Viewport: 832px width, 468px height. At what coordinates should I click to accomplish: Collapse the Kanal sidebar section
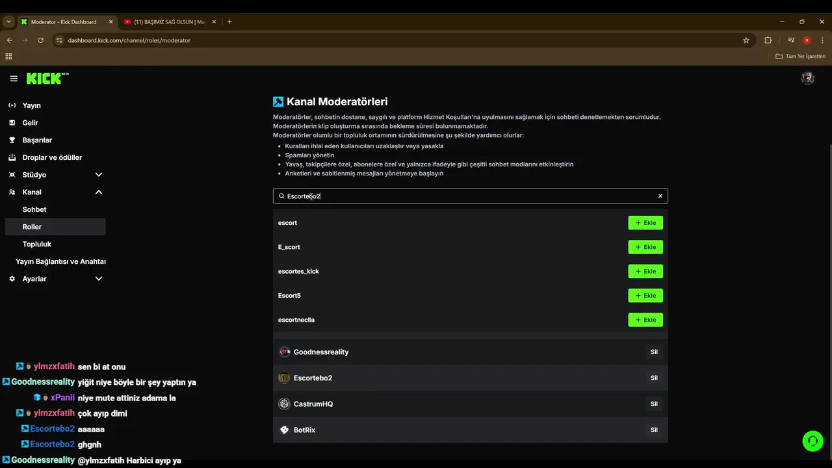99,192
